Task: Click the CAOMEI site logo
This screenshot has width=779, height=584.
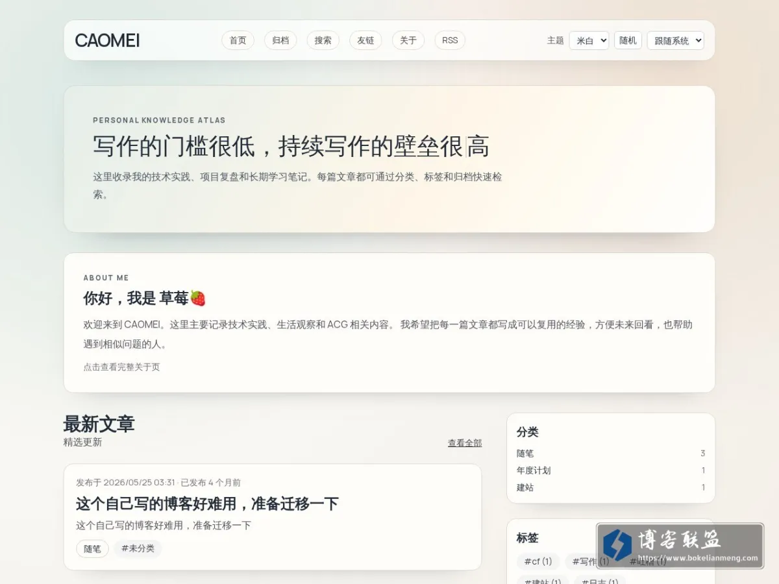Action: [107, 40]
